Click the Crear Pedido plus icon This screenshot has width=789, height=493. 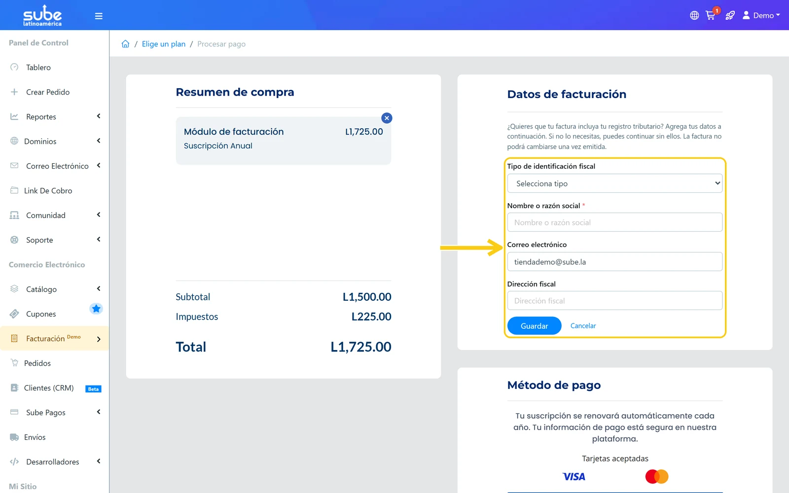[14, 92]
